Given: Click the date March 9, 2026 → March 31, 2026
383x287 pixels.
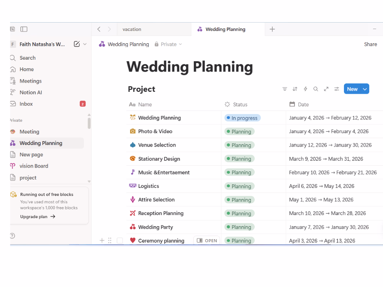Looking at the screenshot, I should point(326,159).
